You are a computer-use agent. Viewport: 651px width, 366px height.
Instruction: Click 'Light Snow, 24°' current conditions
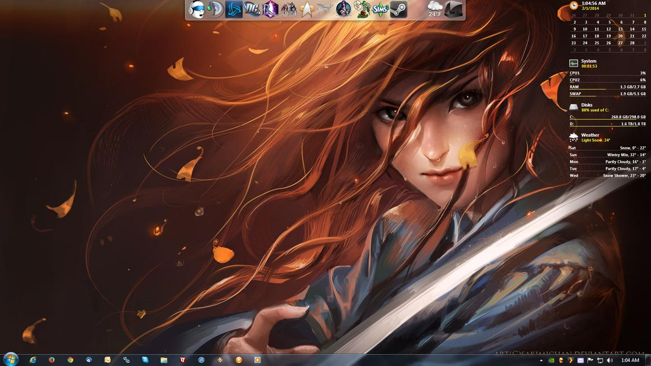[596, 140]
